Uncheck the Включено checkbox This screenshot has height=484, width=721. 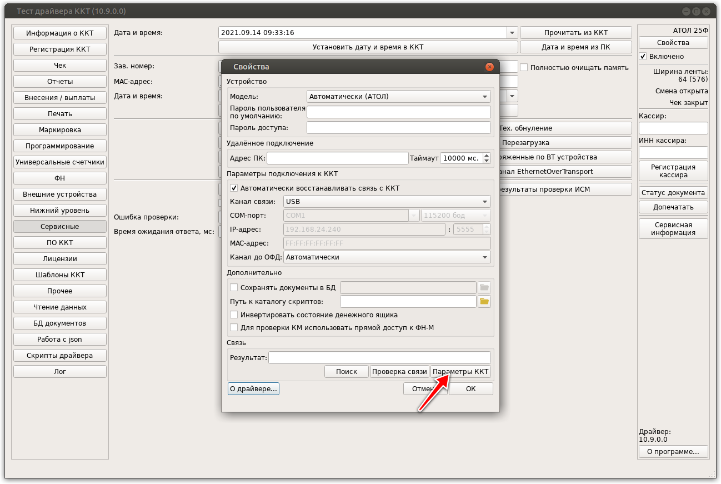click(x=643, y=57)
